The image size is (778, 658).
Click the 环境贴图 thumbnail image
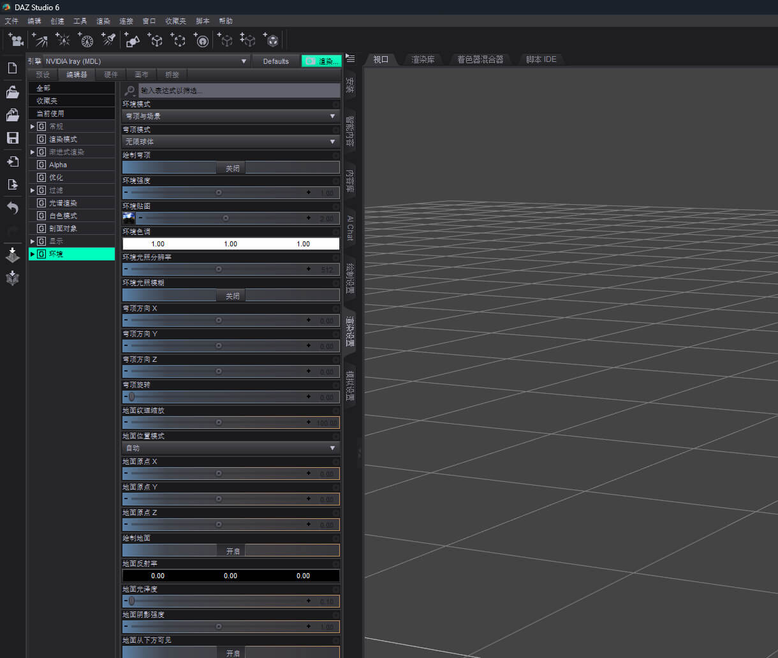coord(128,217)
